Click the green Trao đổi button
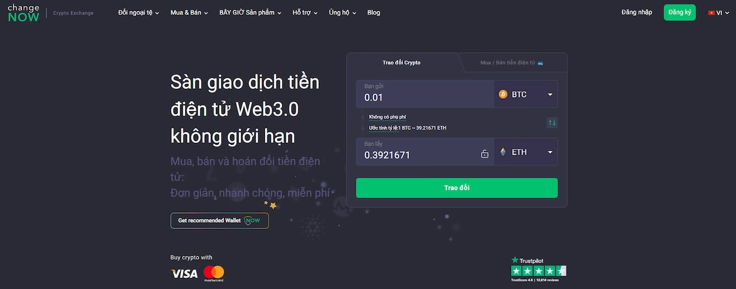 click(x=457, y=188)
